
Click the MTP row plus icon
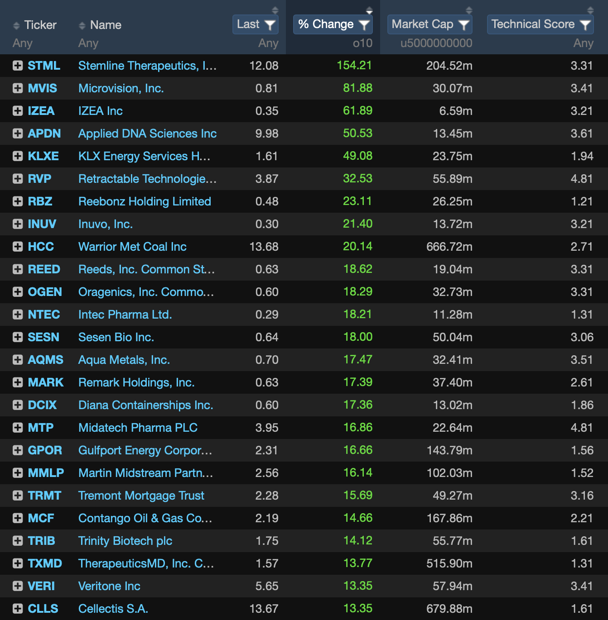point(18,428)
